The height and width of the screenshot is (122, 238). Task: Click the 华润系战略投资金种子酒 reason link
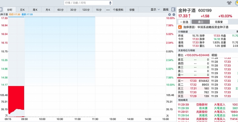(213, 27)
